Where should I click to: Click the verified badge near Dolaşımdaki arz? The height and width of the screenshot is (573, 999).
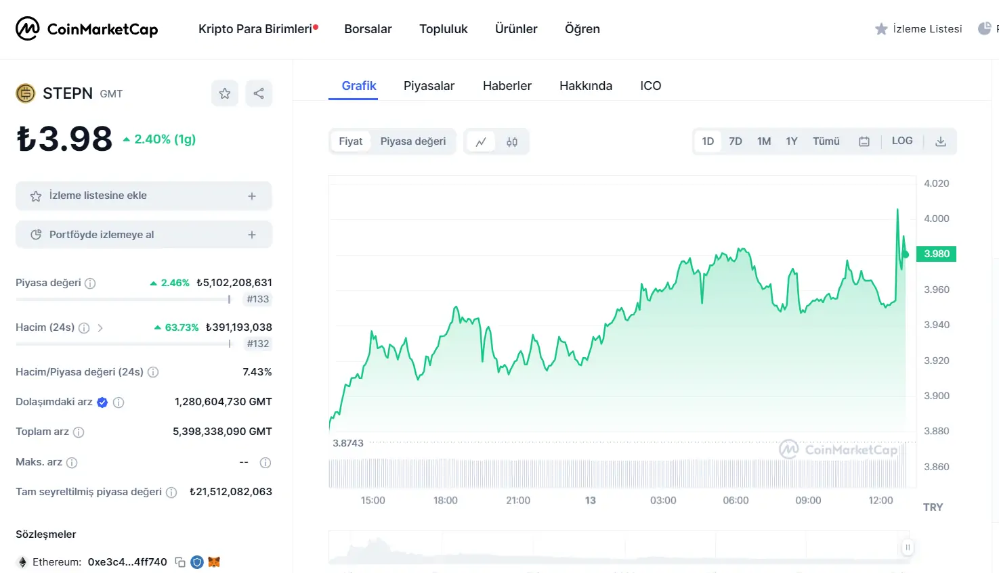coord(102,403)
